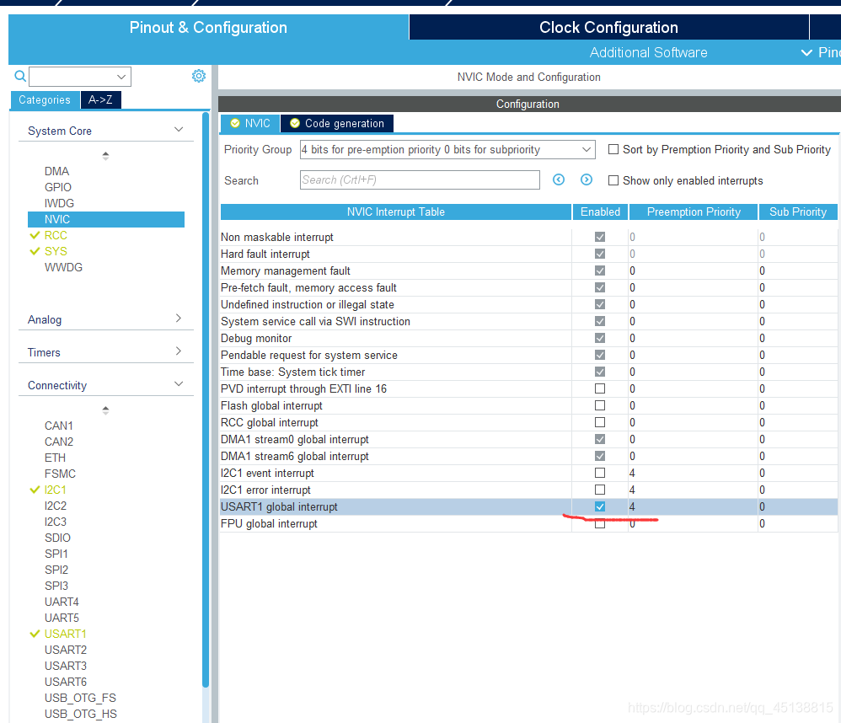841x723 pixels.
Task: Enable I2C1 event interrupt checkbox
Action: coord(600,473)
